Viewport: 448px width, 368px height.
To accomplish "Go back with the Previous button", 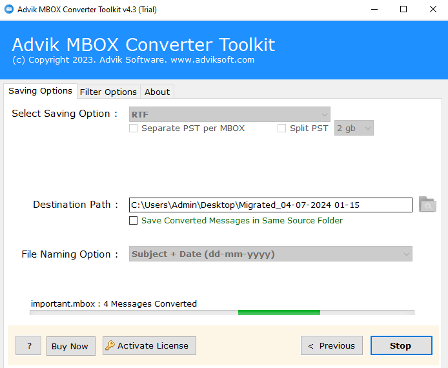I will [332, 345].
